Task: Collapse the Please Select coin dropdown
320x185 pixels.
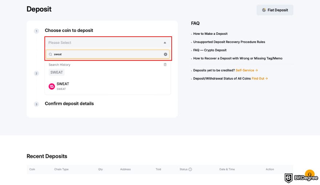Action: pos(108,42)
